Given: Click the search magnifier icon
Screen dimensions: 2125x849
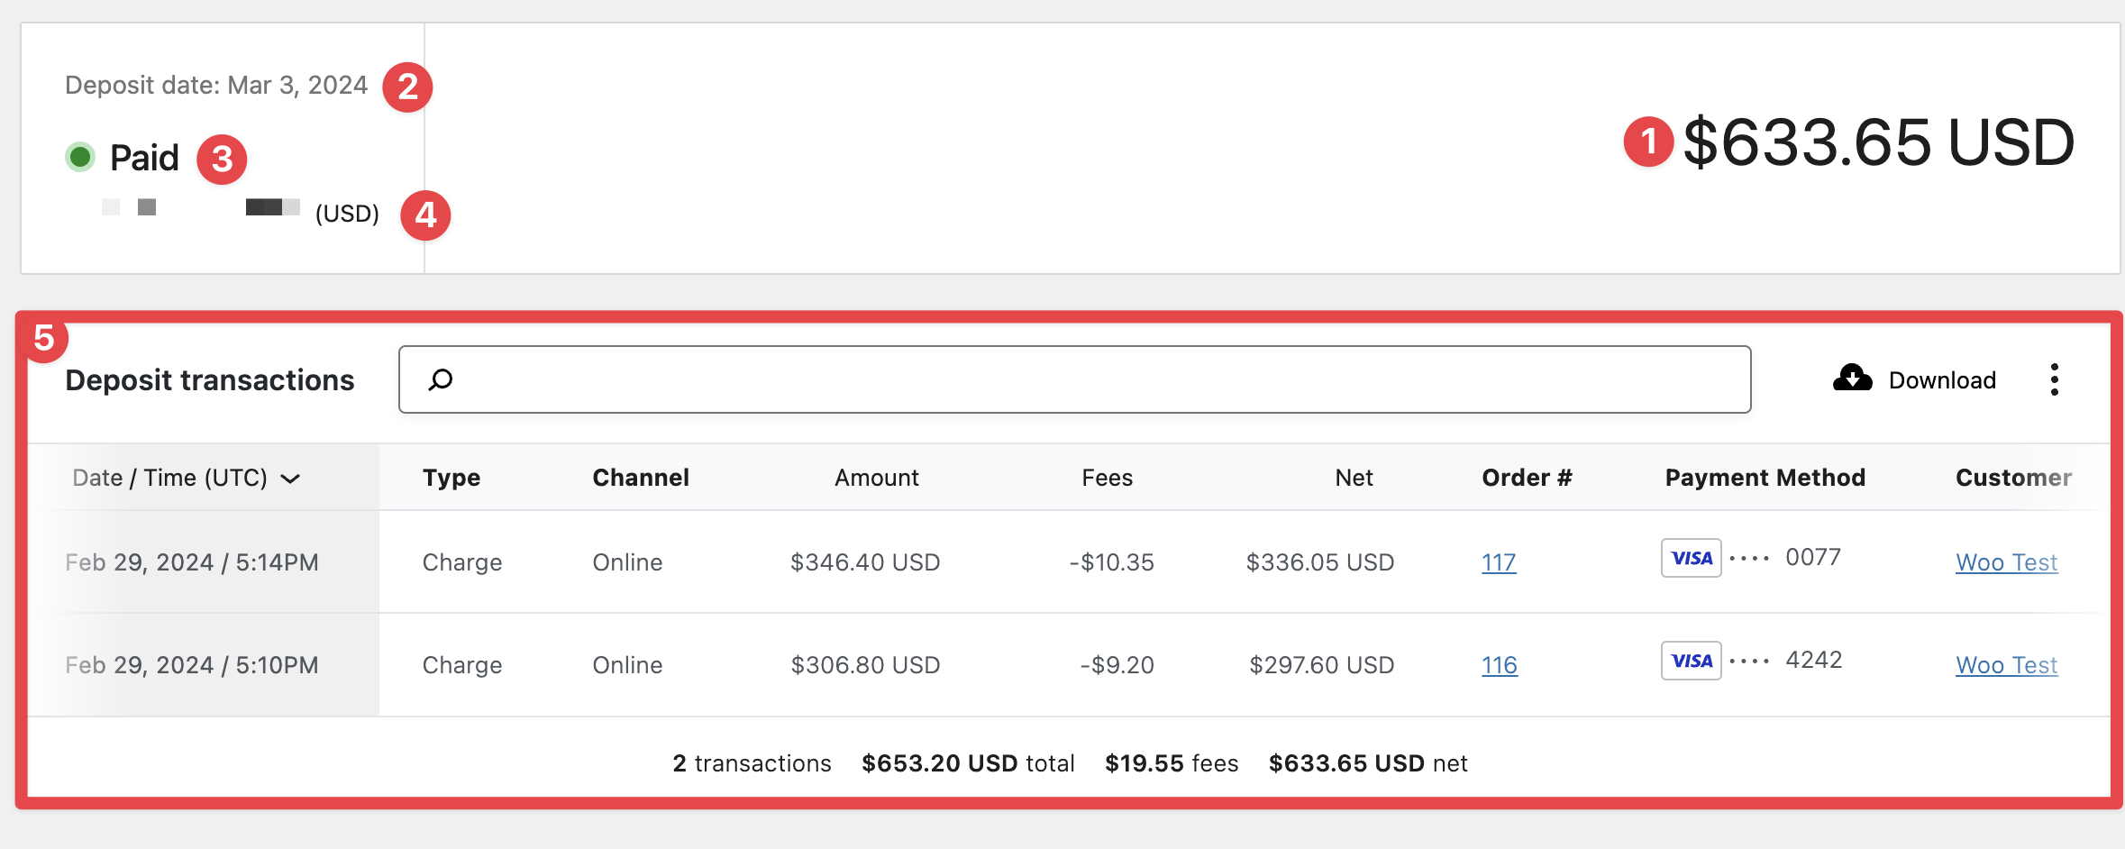Looking at the screenshot, I should point(441,379).
